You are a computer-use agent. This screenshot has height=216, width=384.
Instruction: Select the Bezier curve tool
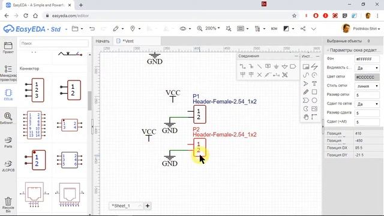306,75
